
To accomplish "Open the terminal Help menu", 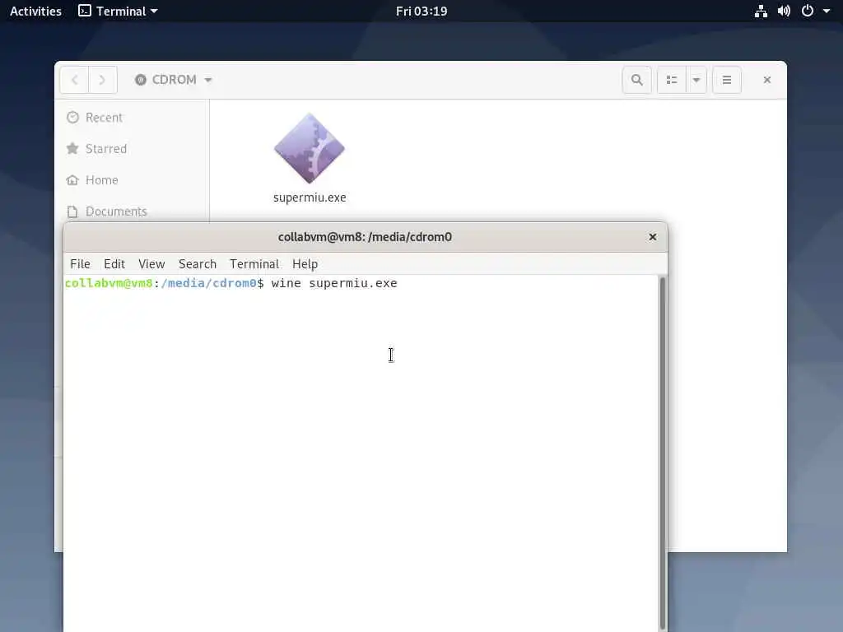I will pyautogui.click(x=305, y=264).
